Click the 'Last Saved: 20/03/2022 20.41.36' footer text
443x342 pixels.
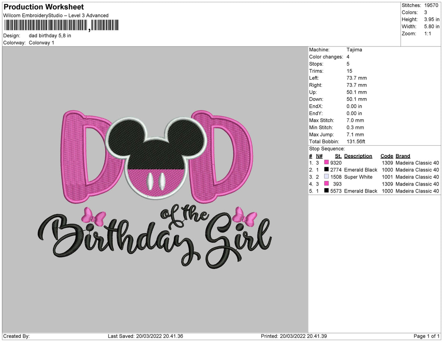click(x=145, y=336)
